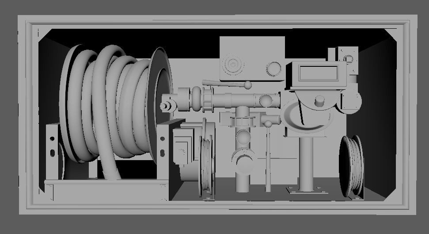Select the horizontal pipe assembly feeding the reel
The width and height of the screenshot is (429, 234).
pos(220,100)
